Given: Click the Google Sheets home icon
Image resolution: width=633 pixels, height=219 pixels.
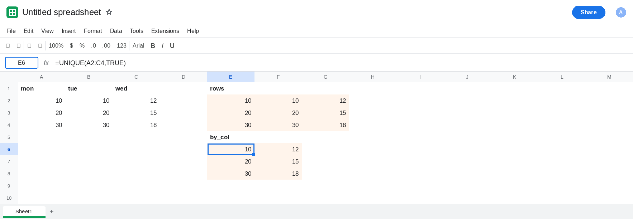Looking at the screenshot, I should tap(12, 12).
